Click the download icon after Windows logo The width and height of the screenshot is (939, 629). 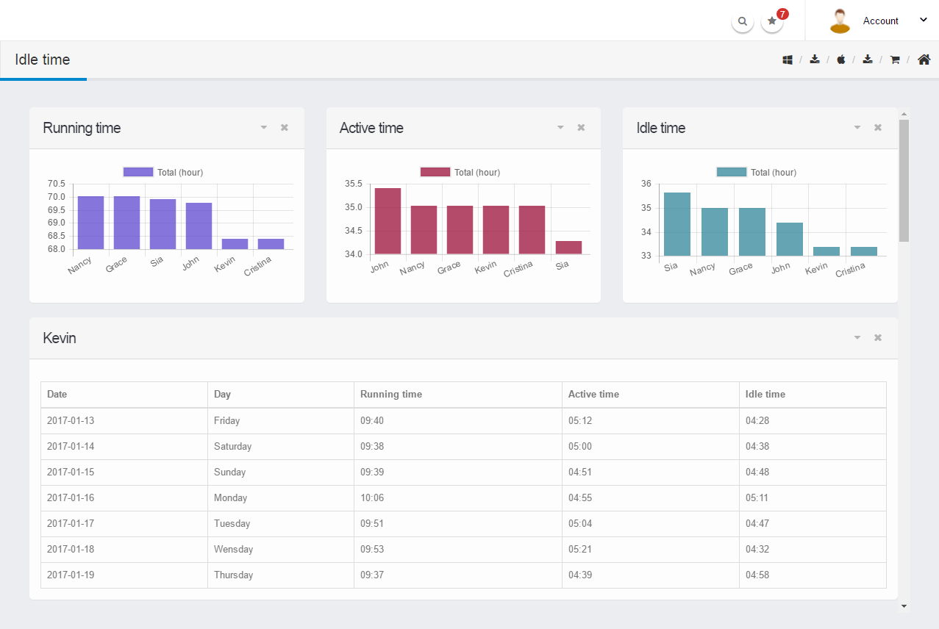815,60
